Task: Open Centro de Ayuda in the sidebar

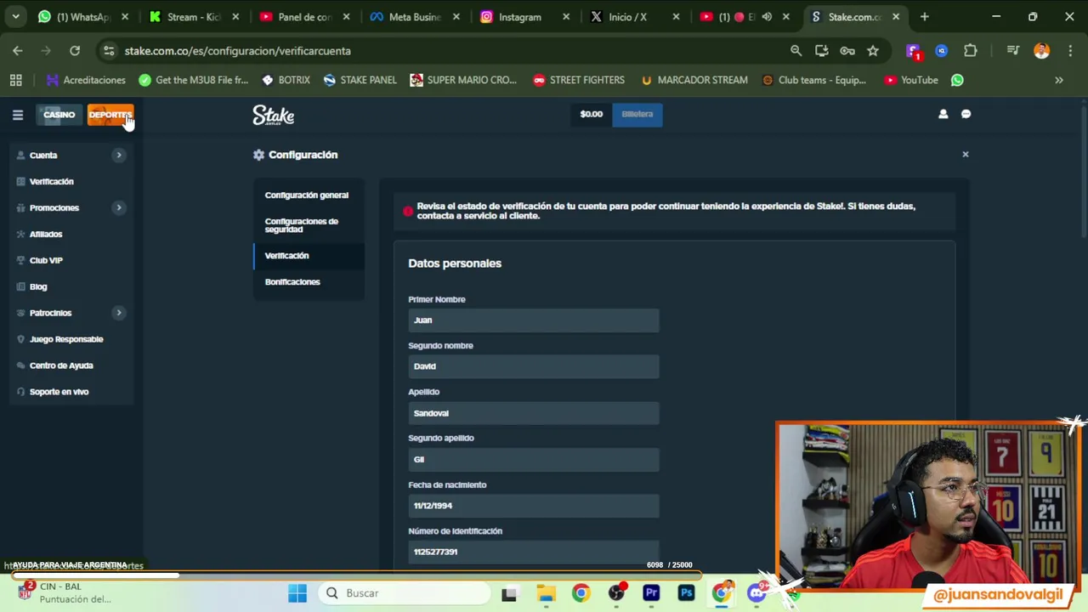Action: click(x=61, y=365)
